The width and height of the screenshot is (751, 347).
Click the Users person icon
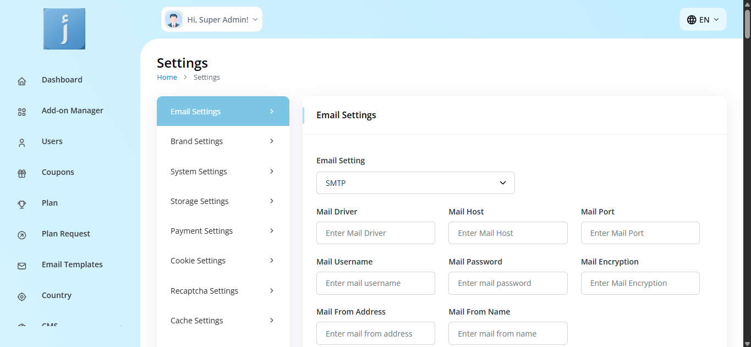click(22, 143)
